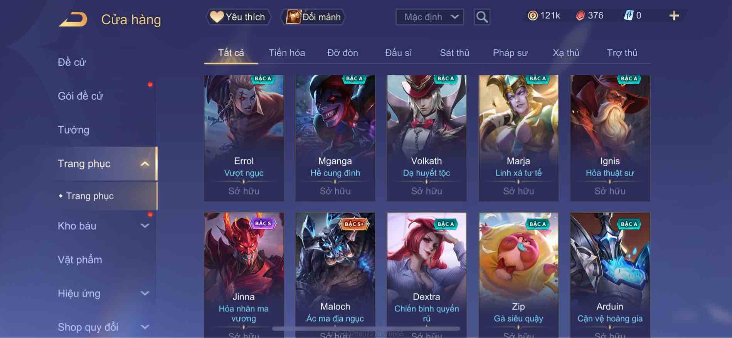Select the Maloch Ác ma địa ngục card

[x=335, y=275]
